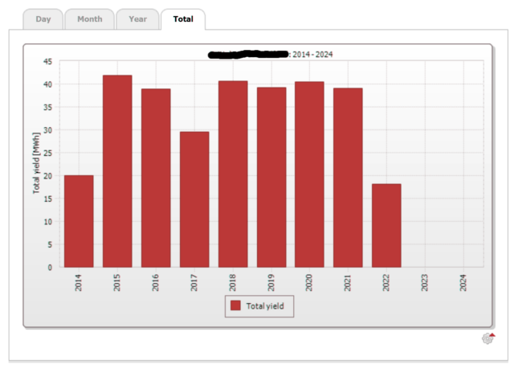Open the chart settings gear icon
The width and height of the screenshot is (514, 369).
point(487,338)
